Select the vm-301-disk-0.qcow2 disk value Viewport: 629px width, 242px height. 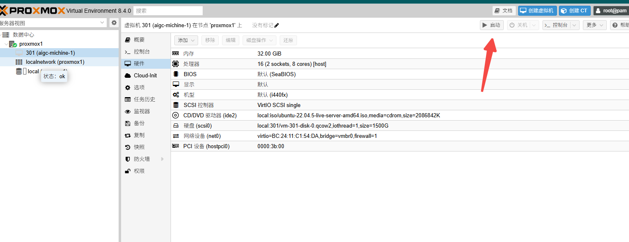323,126
